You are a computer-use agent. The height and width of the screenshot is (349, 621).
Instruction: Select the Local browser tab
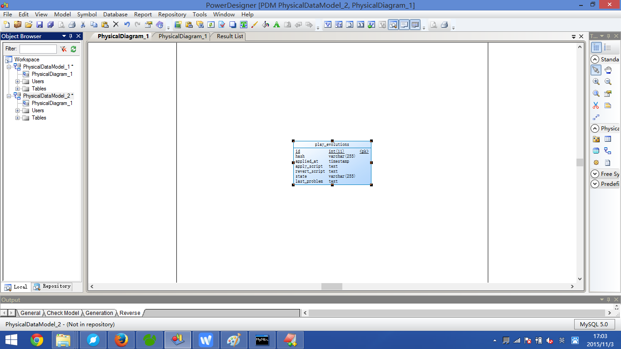[x=16, y=287]
